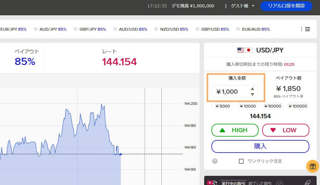Image resolution: width=320 pixels, height=185 pixels.
Task: Select the GBP/USD 85% asset
Action: [x=215, y=29]
